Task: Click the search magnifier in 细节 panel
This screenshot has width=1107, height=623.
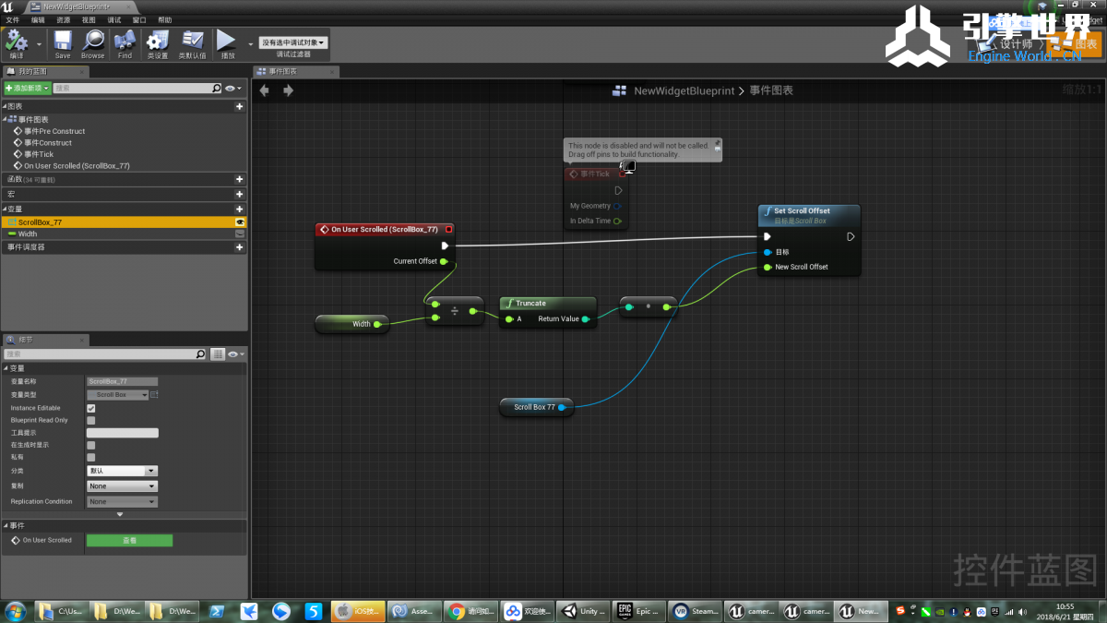Action: [201, 354]
